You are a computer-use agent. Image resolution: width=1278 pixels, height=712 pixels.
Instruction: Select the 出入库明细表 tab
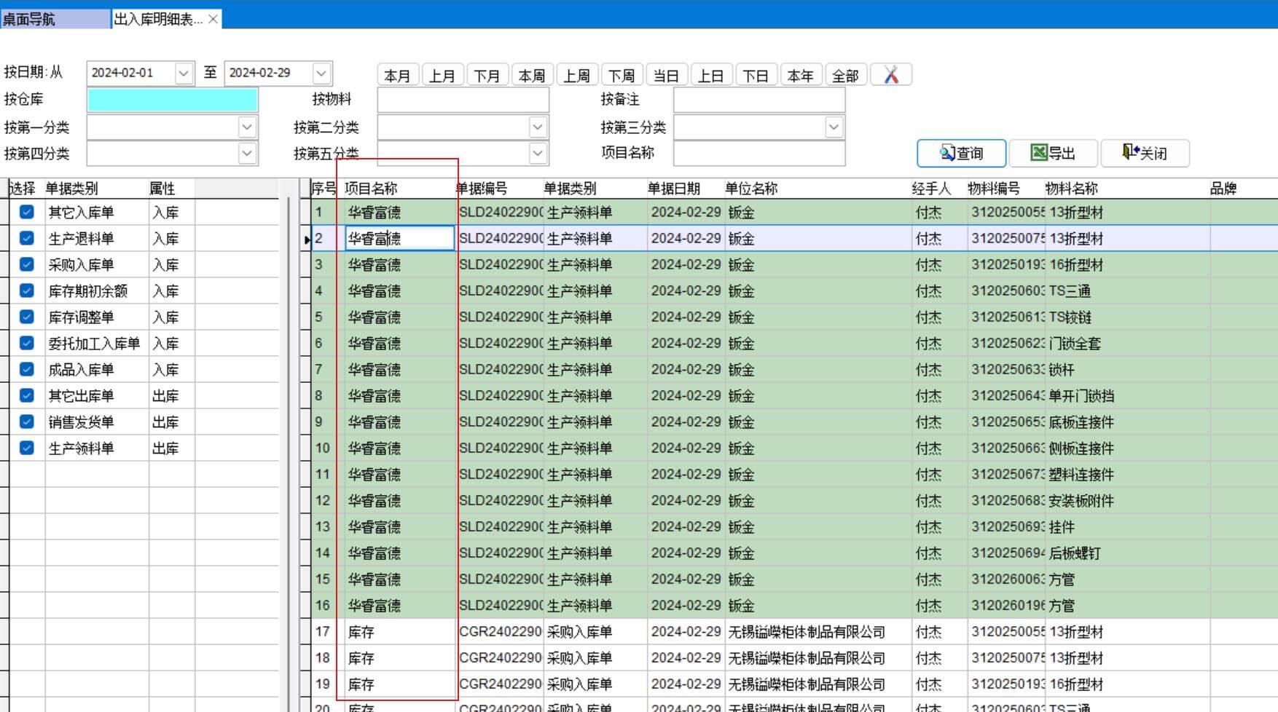pyautogui.click(x=157, y=19)
